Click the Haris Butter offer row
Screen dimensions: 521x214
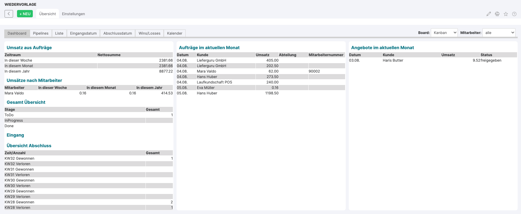tap(393, 60)
